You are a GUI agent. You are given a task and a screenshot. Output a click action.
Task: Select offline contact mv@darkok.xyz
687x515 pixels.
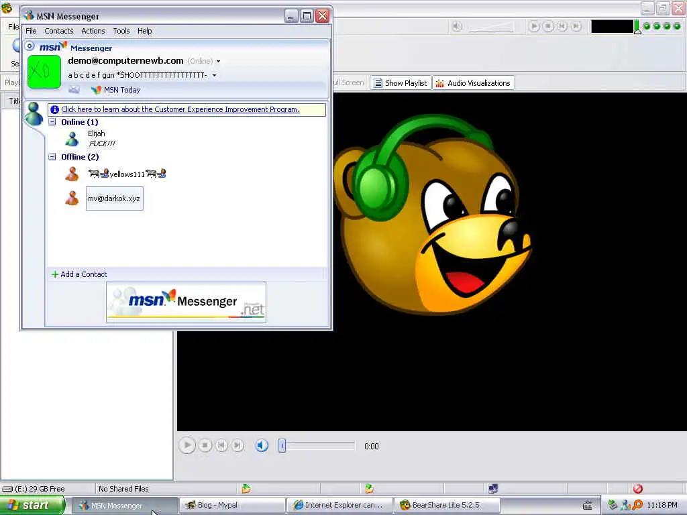114,198
